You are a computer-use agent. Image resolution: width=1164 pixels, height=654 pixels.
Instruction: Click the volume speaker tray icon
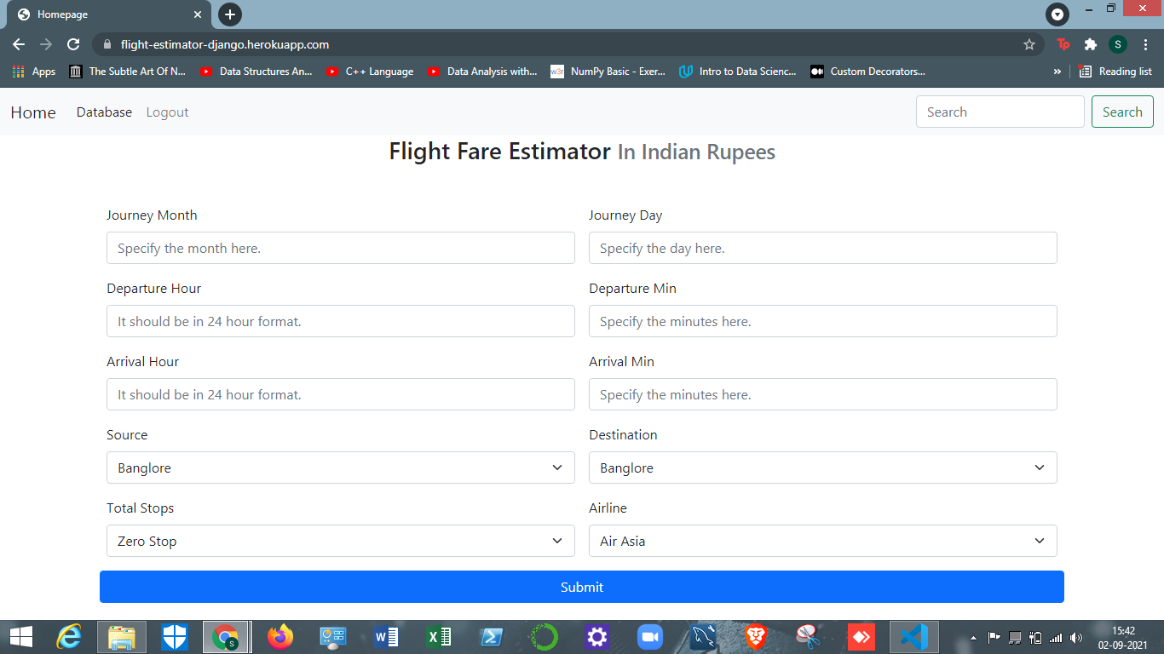tap(1076, 637)
